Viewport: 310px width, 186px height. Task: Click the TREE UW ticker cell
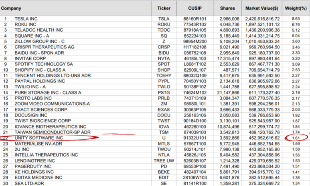pos(164,161)
